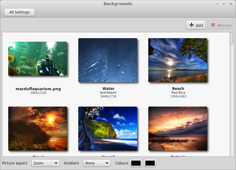Screen dimensions: 236x170
Task: Open the first black colour swatch
Action: (136, 163)
